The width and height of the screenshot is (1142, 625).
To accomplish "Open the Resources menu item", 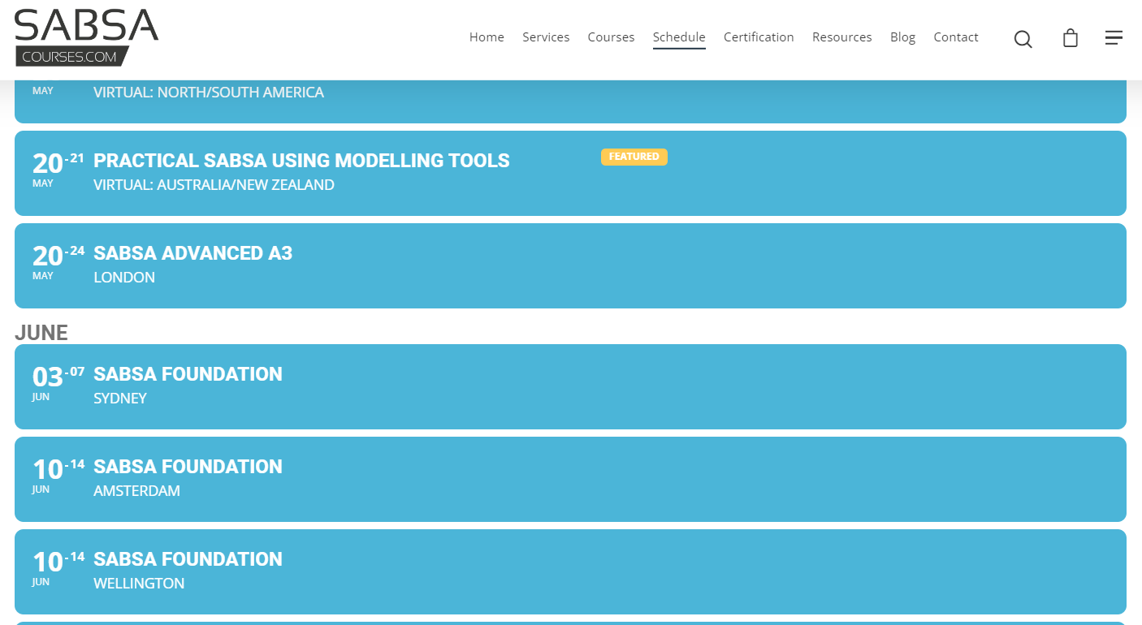I will coord(841,37).
